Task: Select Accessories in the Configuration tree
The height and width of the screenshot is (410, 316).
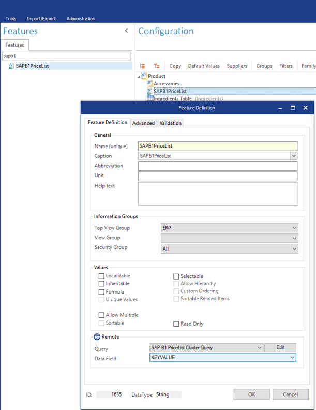Action: [x=167, y=83]
